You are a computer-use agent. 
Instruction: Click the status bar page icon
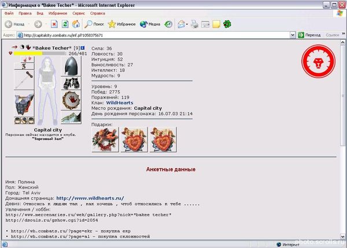tap(5, 244)
